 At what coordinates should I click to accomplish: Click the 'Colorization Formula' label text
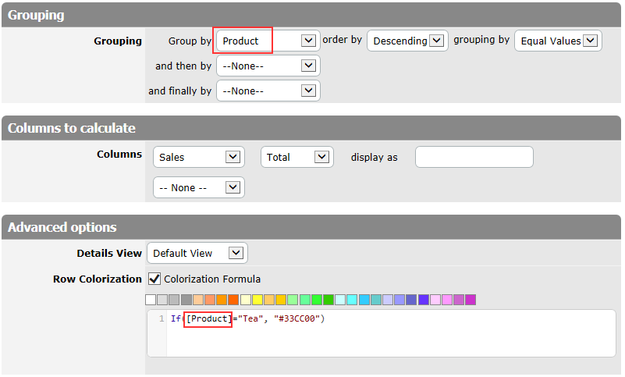coord(212,279)
